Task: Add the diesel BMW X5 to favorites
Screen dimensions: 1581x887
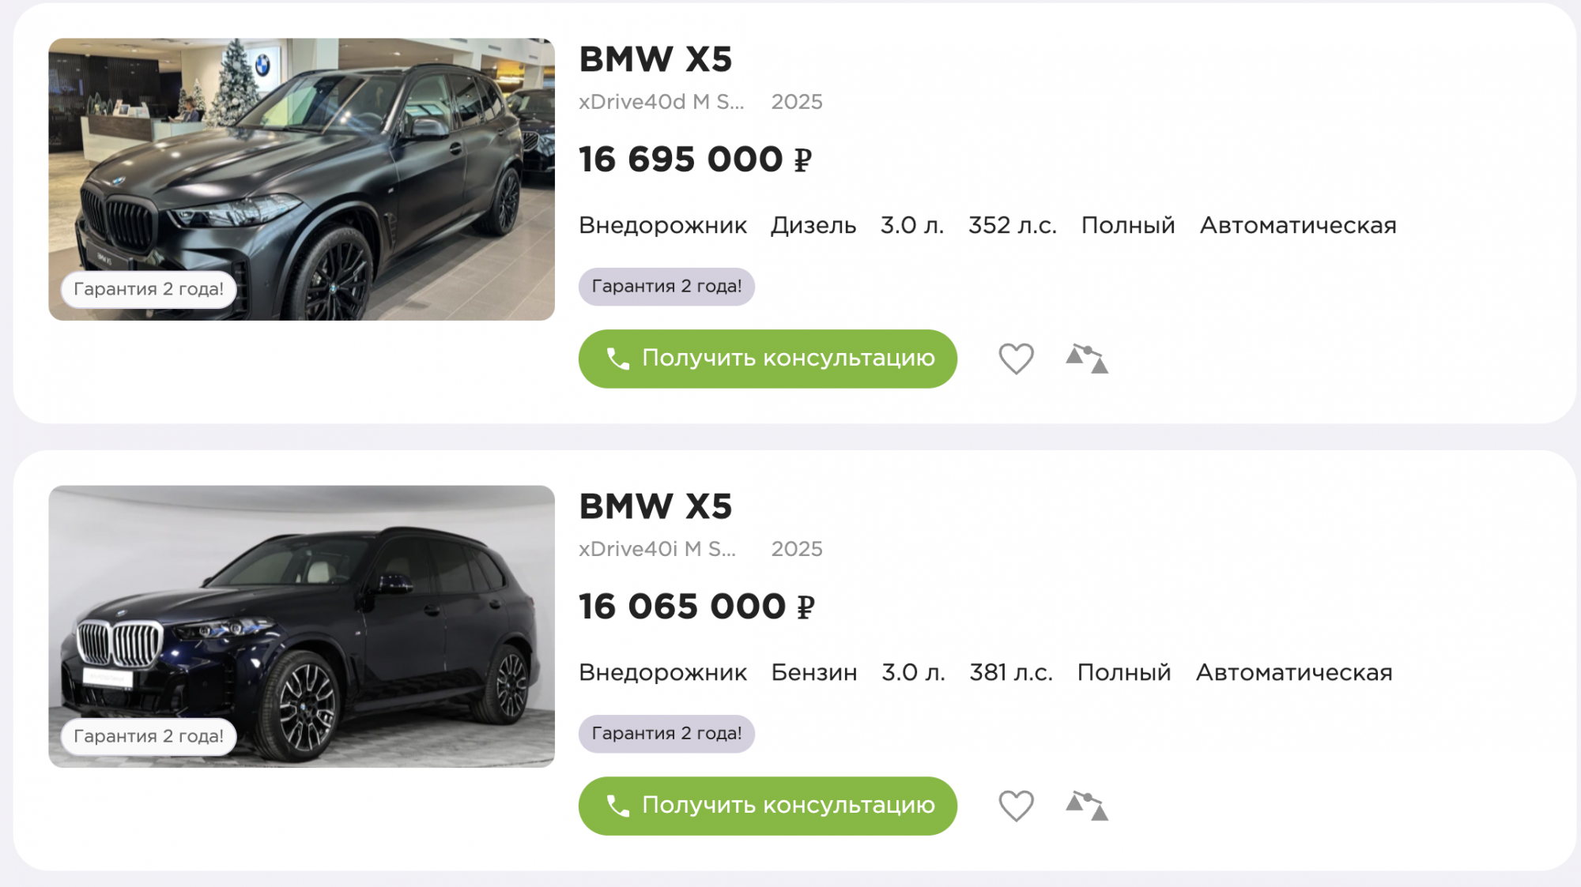Action: [1016, 359]
